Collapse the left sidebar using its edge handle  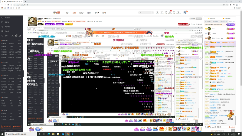[x=23, y=74]
